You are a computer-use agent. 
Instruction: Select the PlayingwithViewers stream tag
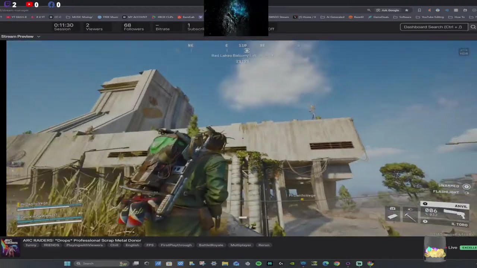coord(84,245)
